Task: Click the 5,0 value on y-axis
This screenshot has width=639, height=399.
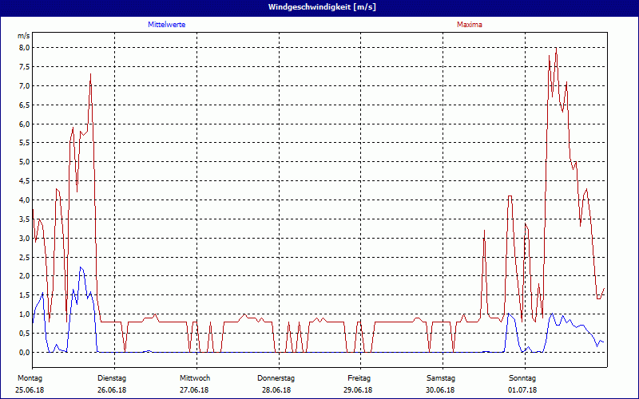Action: 23,162
